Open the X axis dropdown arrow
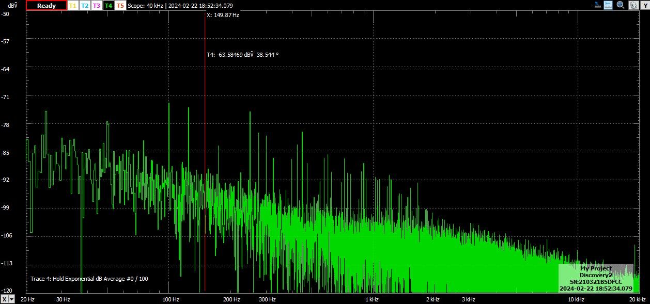Image resolution: width=650 pixels, height=304 pixels. click(12, 299)
